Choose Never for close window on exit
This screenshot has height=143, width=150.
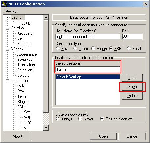pos(80,119)
